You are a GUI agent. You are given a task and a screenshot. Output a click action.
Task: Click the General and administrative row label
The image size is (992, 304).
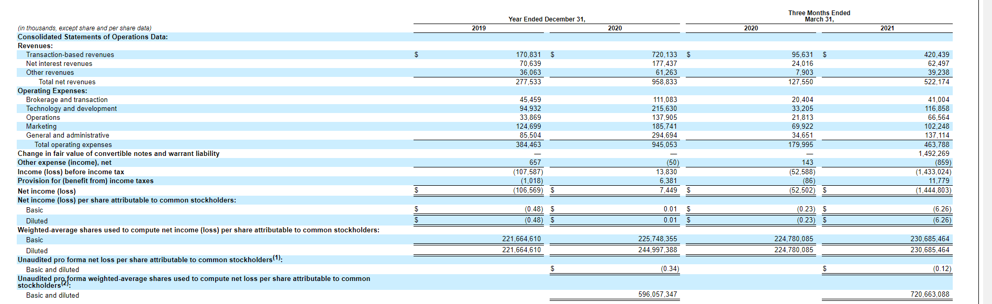[68, 136]
